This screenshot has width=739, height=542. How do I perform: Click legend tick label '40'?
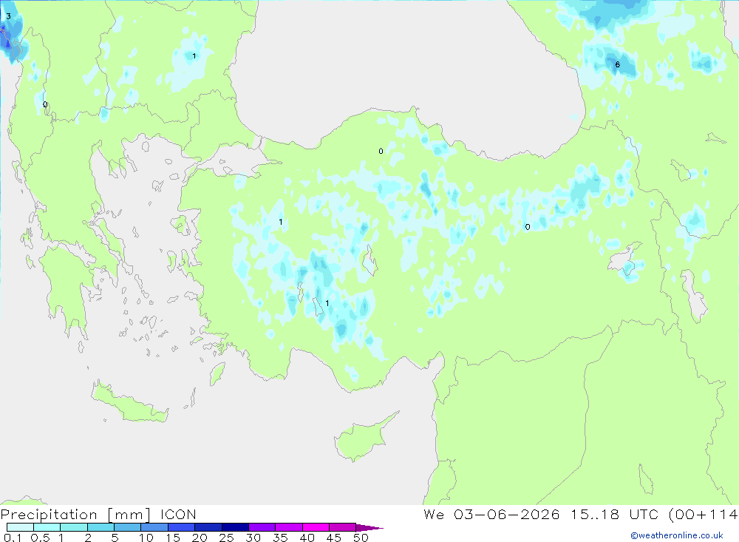pyautogui.click(x=307, y=538)
